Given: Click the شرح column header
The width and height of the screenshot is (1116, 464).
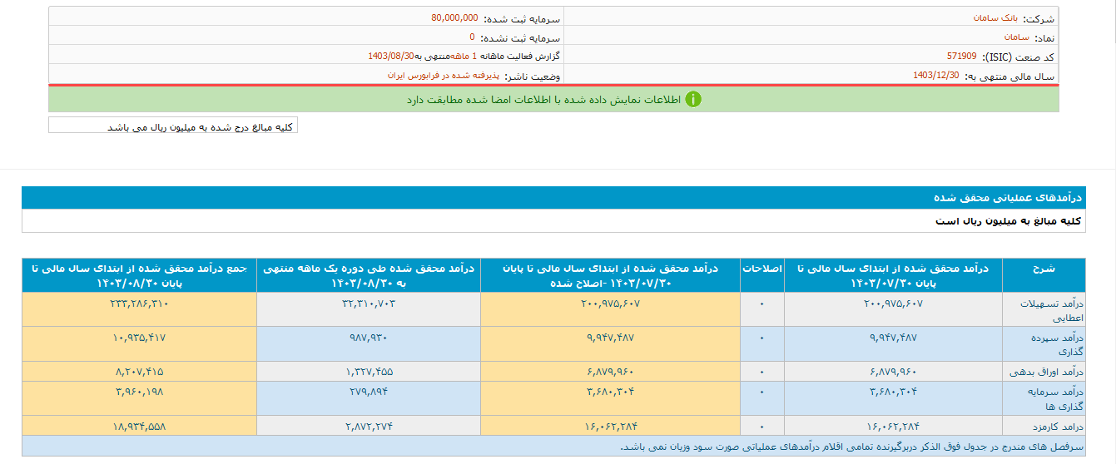Looking at the screenshot, I should coord(1043,269).
